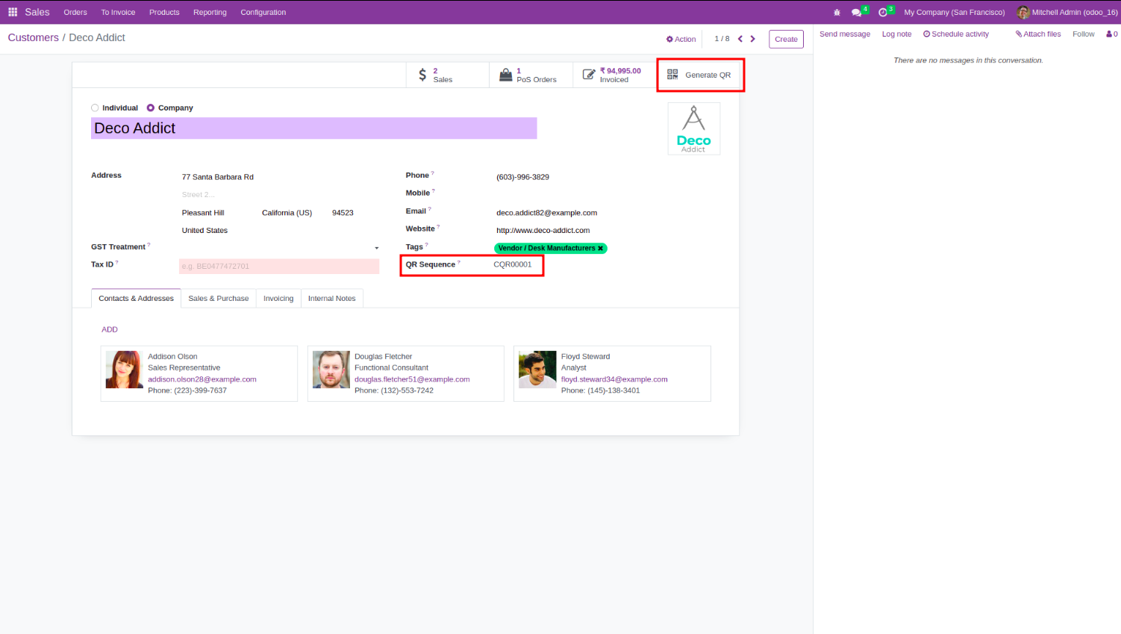Screen dimensions: 1121x634
Task: Switch to Internal Notes tab
Action: pyautogui.click(x=331, y=298)
